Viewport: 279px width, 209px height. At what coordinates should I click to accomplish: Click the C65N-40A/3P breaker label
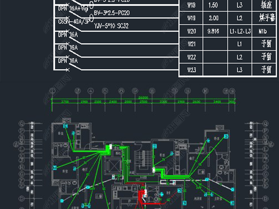[x=74, y=21]
